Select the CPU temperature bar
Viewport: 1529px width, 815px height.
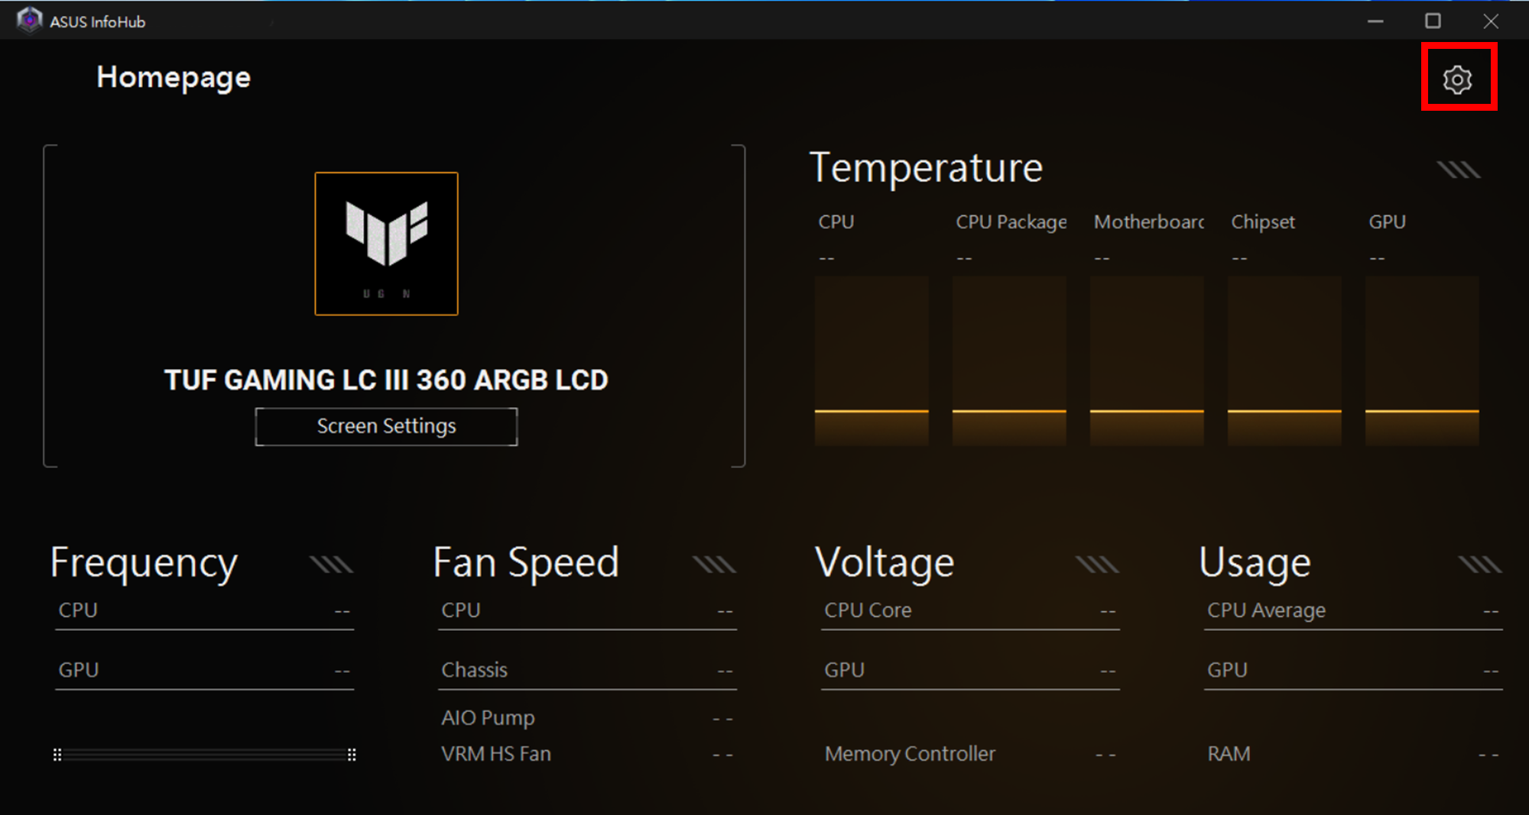pyautogui.click(x=872, y=361)
